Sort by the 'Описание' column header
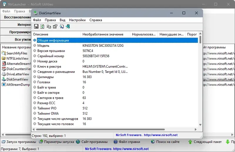235x152 pixels. (56, 34)
